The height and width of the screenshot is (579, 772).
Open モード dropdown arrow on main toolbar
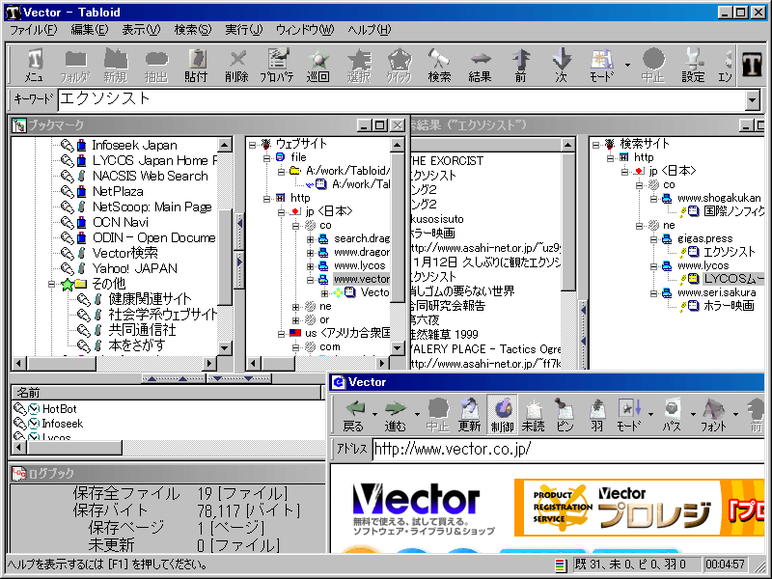(627, 65)
